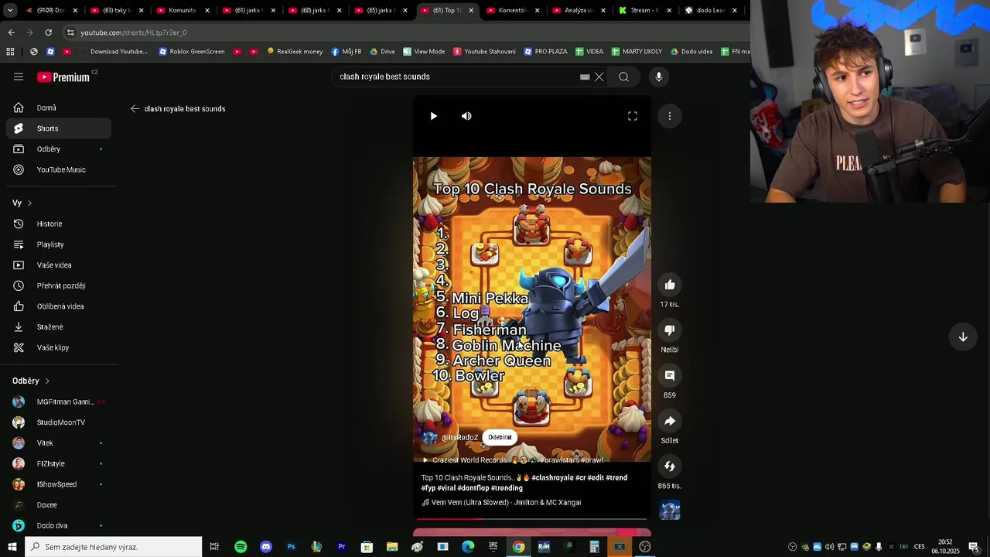Viewport: 990px width, 557px height.
Task: Open Doxee subscription channel
Action: (59, 504)
